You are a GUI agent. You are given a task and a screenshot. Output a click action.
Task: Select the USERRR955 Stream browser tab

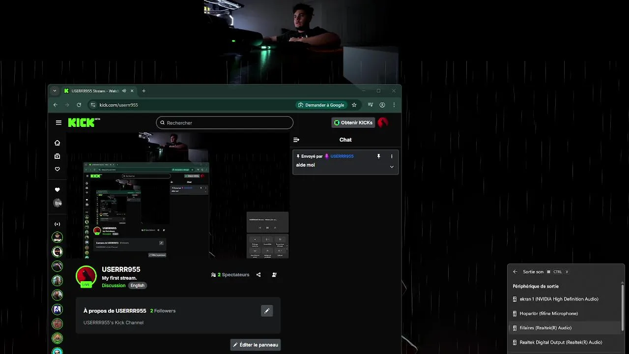95,91
